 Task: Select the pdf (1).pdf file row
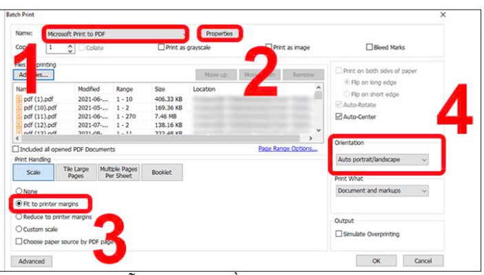[165, 99]
